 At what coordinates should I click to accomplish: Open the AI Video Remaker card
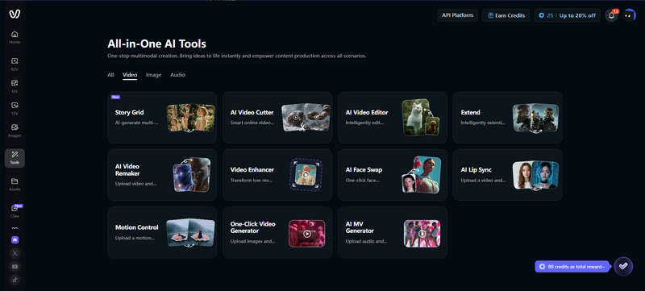point(162,175)
